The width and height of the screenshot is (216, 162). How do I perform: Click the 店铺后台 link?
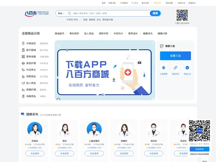(192, 3)
